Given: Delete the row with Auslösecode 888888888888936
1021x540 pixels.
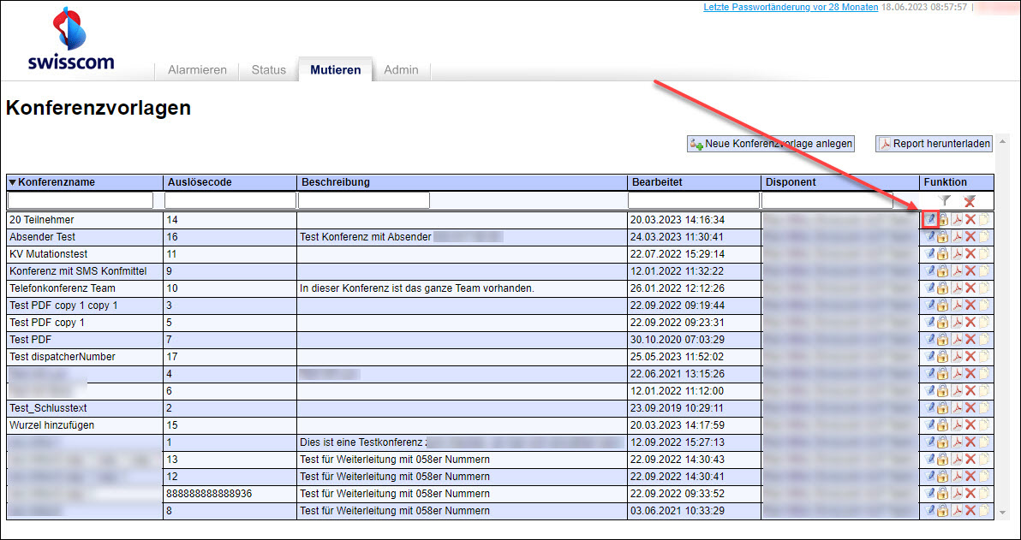Looking at the screenshot, I should (x=970, y=493).
